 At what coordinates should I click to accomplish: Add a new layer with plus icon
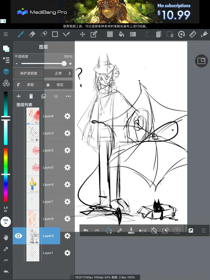(x=19, y=96)
